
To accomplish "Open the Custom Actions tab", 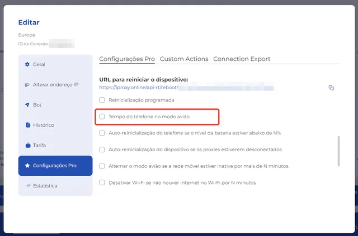I will [184, 59].
